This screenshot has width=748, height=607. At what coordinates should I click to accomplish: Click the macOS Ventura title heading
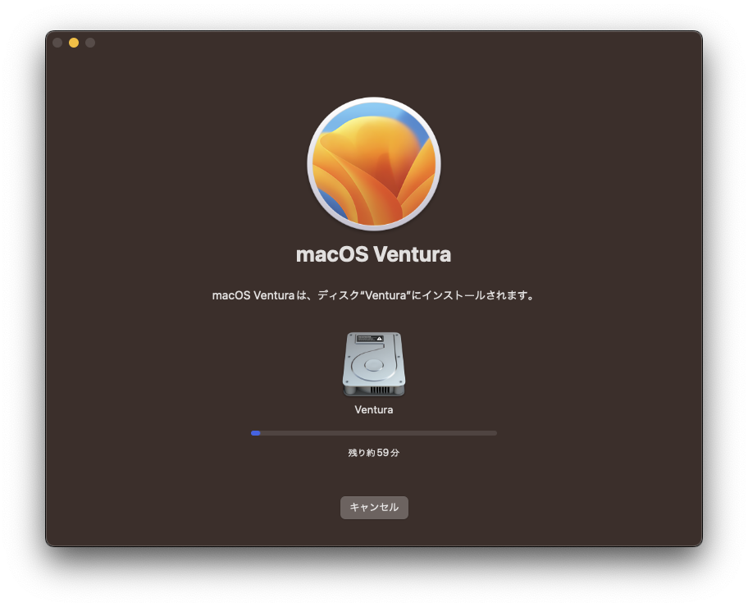(373, 254)
